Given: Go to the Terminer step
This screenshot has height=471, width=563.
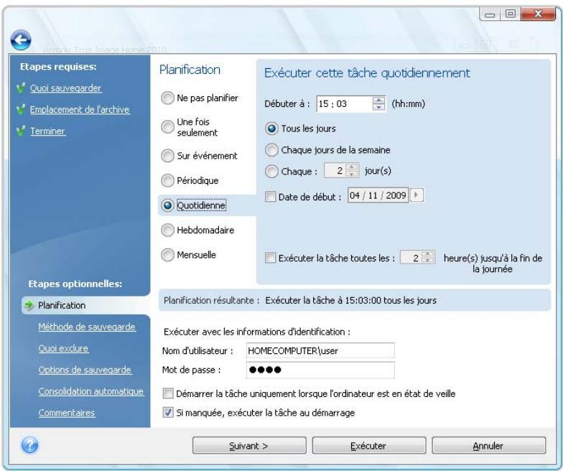Looking at the screenshot, I should click(47, 131).
